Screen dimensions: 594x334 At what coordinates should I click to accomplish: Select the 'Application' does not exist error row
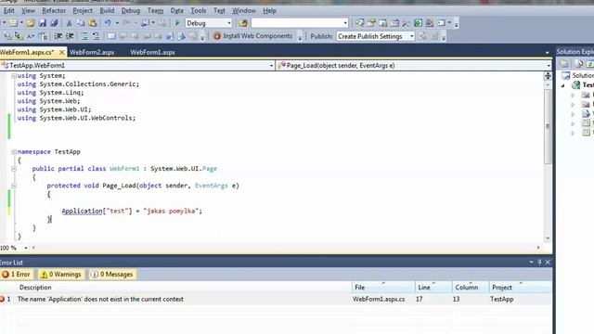pyautogui.click(x=276, y=299)
